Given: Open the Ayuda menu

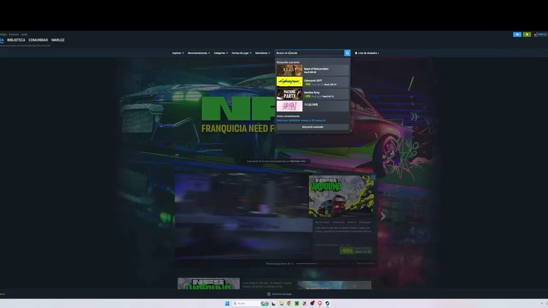Looking at the screenshot, I should click(x=24, y=34).
